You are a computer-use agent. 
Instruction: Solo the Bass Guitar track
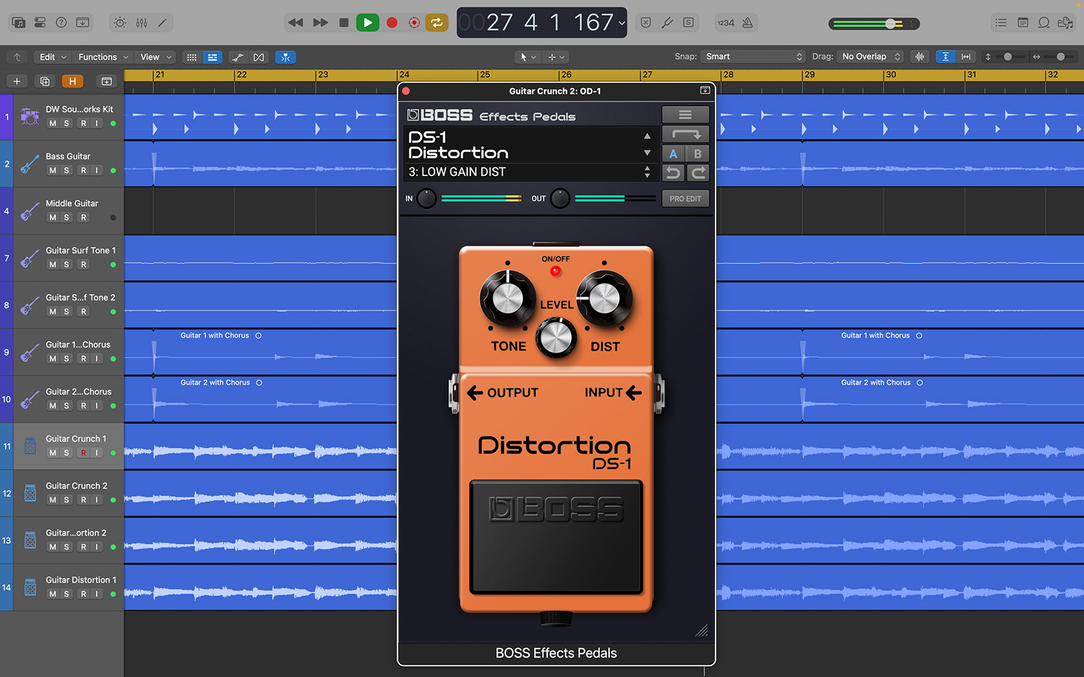click(66, 170)
